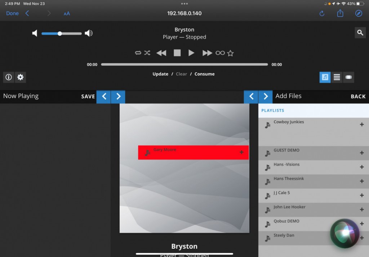
Task: Tap the mute speaker icon
Action: (35, 33)
